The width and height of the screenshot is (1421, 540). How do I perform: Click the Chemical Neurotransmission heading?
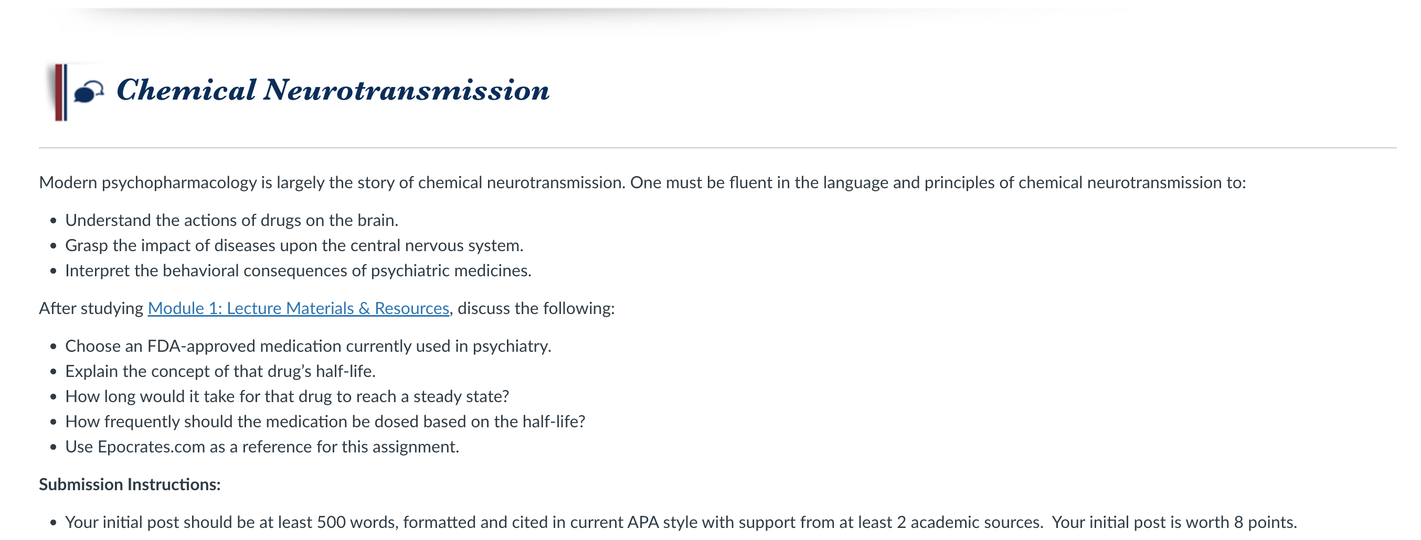(333, 90)
